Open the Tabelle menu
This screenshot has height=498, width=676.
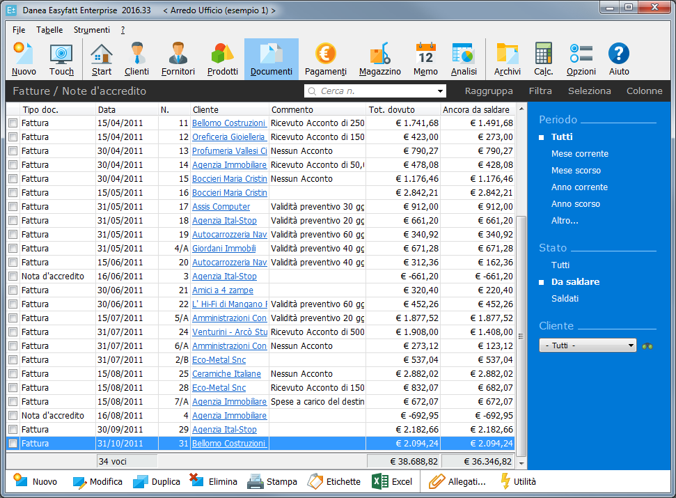pyautogui.click(x=49, y=30)
